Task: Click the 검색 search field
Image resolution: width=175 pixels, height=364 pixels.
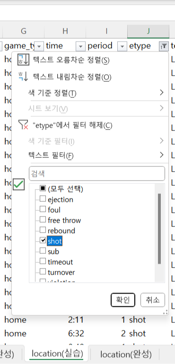Action: click(x=97, y=173)
